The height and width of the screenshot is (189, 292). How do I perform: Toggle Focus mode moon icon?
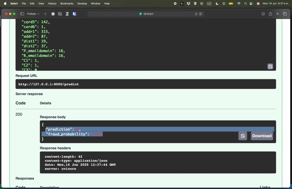pyautogui.click(x=217, y=3)
